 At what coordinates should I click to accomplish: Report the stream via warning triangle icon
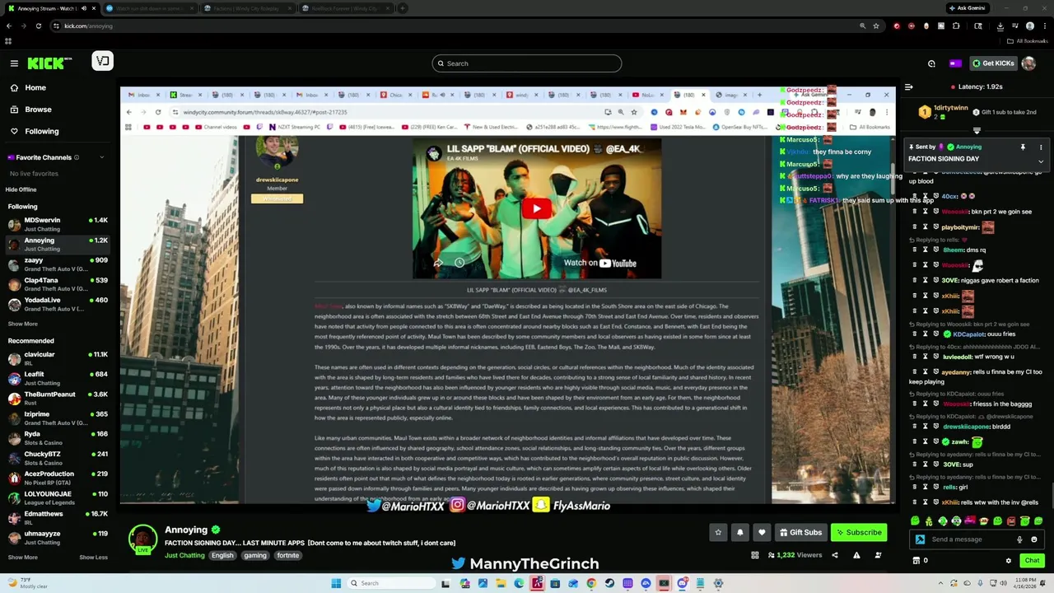point(856,555)
